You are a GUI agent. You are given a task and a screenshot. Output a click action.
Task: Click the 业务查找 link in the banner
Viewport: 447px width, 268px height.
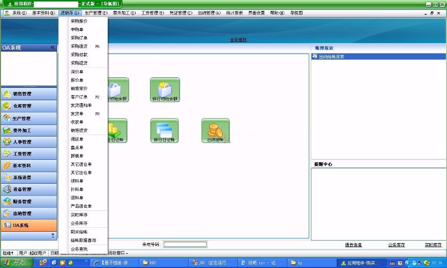[x=238, y=40]
